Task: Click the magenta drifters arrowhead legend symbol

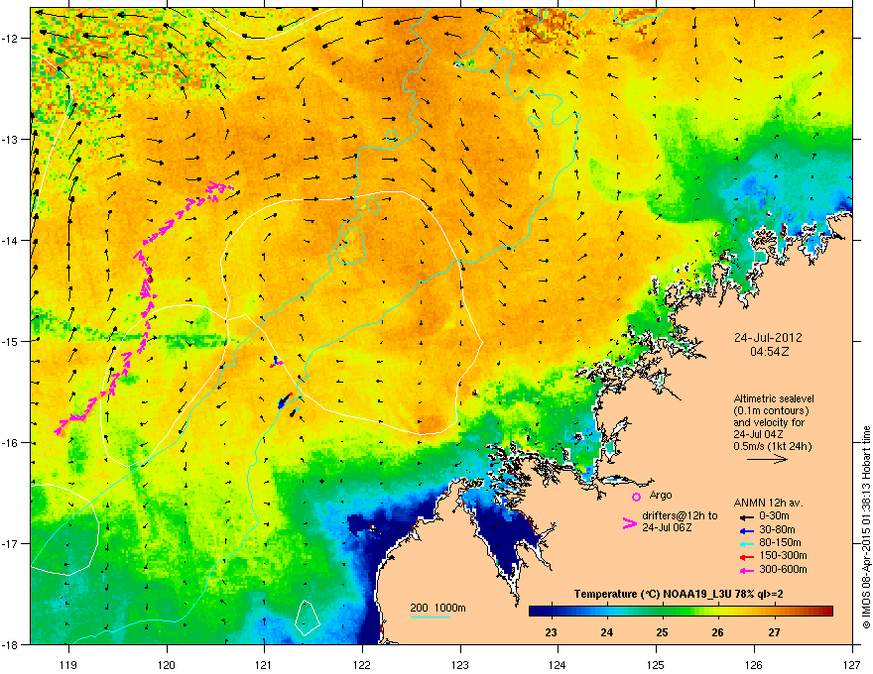Action: tap(630, 523)
